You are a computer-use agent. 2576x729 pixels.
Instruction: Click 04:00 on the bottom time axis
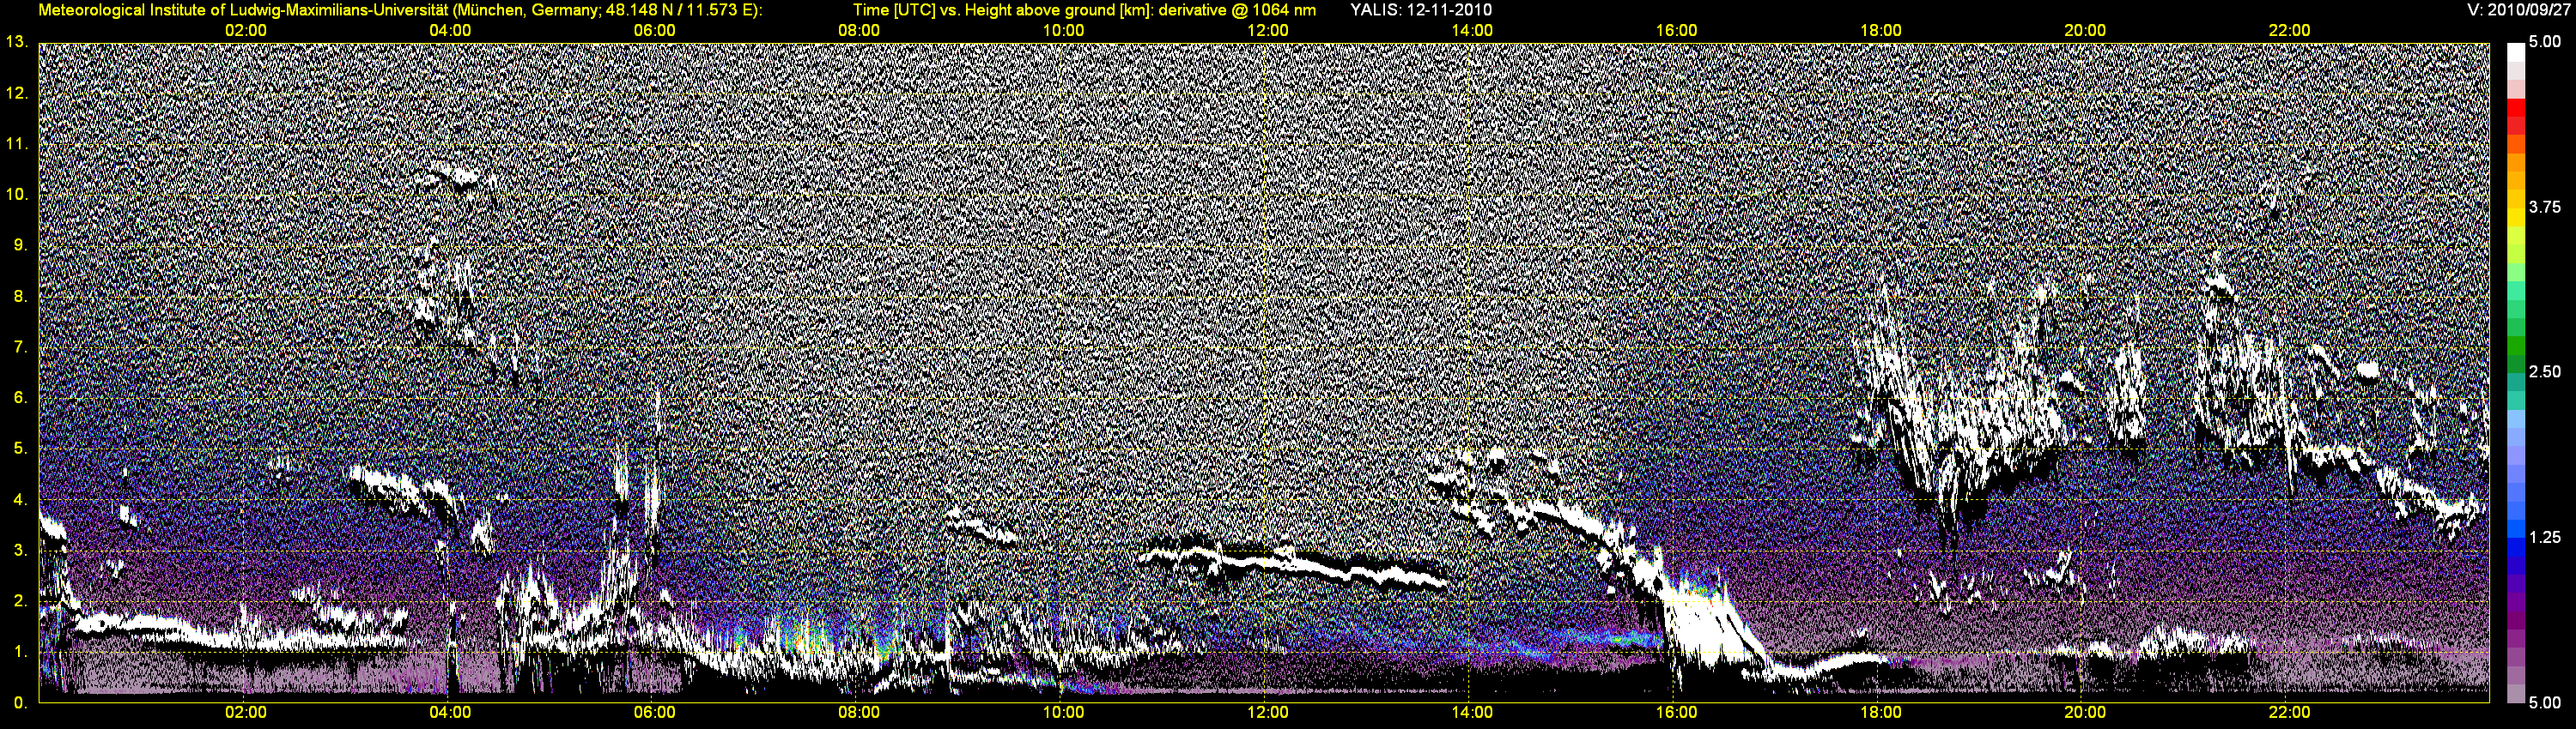(x=450, y=712)
